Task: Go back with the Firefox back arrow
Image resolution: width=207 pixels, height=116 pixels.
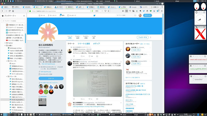Action: click(x=3, y=11)
